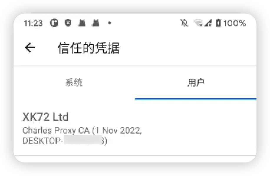Click the blue indicator under 用户
This screenshot has width=270, height=176.
(196, 99)
